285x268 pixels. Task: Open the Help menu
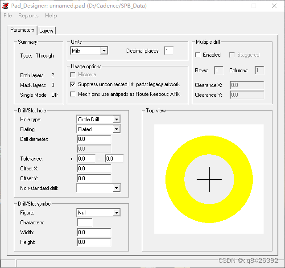click(51, 16)
